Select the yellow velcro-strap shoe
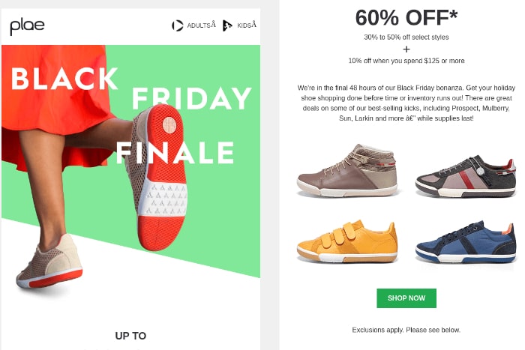The height and width of the screenshot is (350, 525). 347,241
